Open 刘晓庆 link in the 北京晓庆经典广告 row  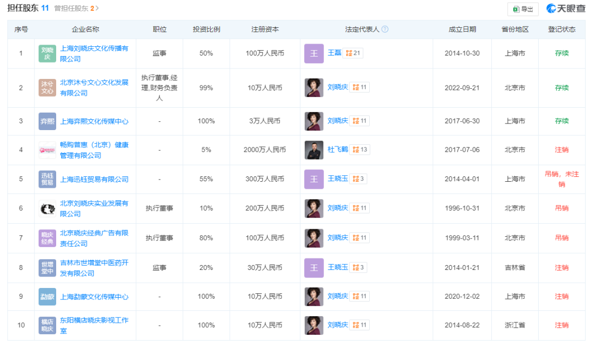[x=338, y=237]
